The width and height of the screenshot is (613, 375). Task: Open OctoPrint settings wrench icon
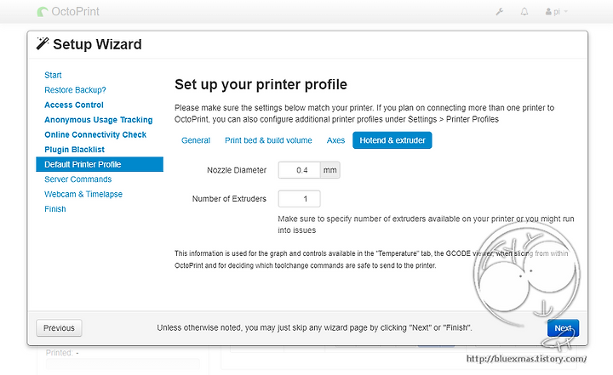[499, 12]
